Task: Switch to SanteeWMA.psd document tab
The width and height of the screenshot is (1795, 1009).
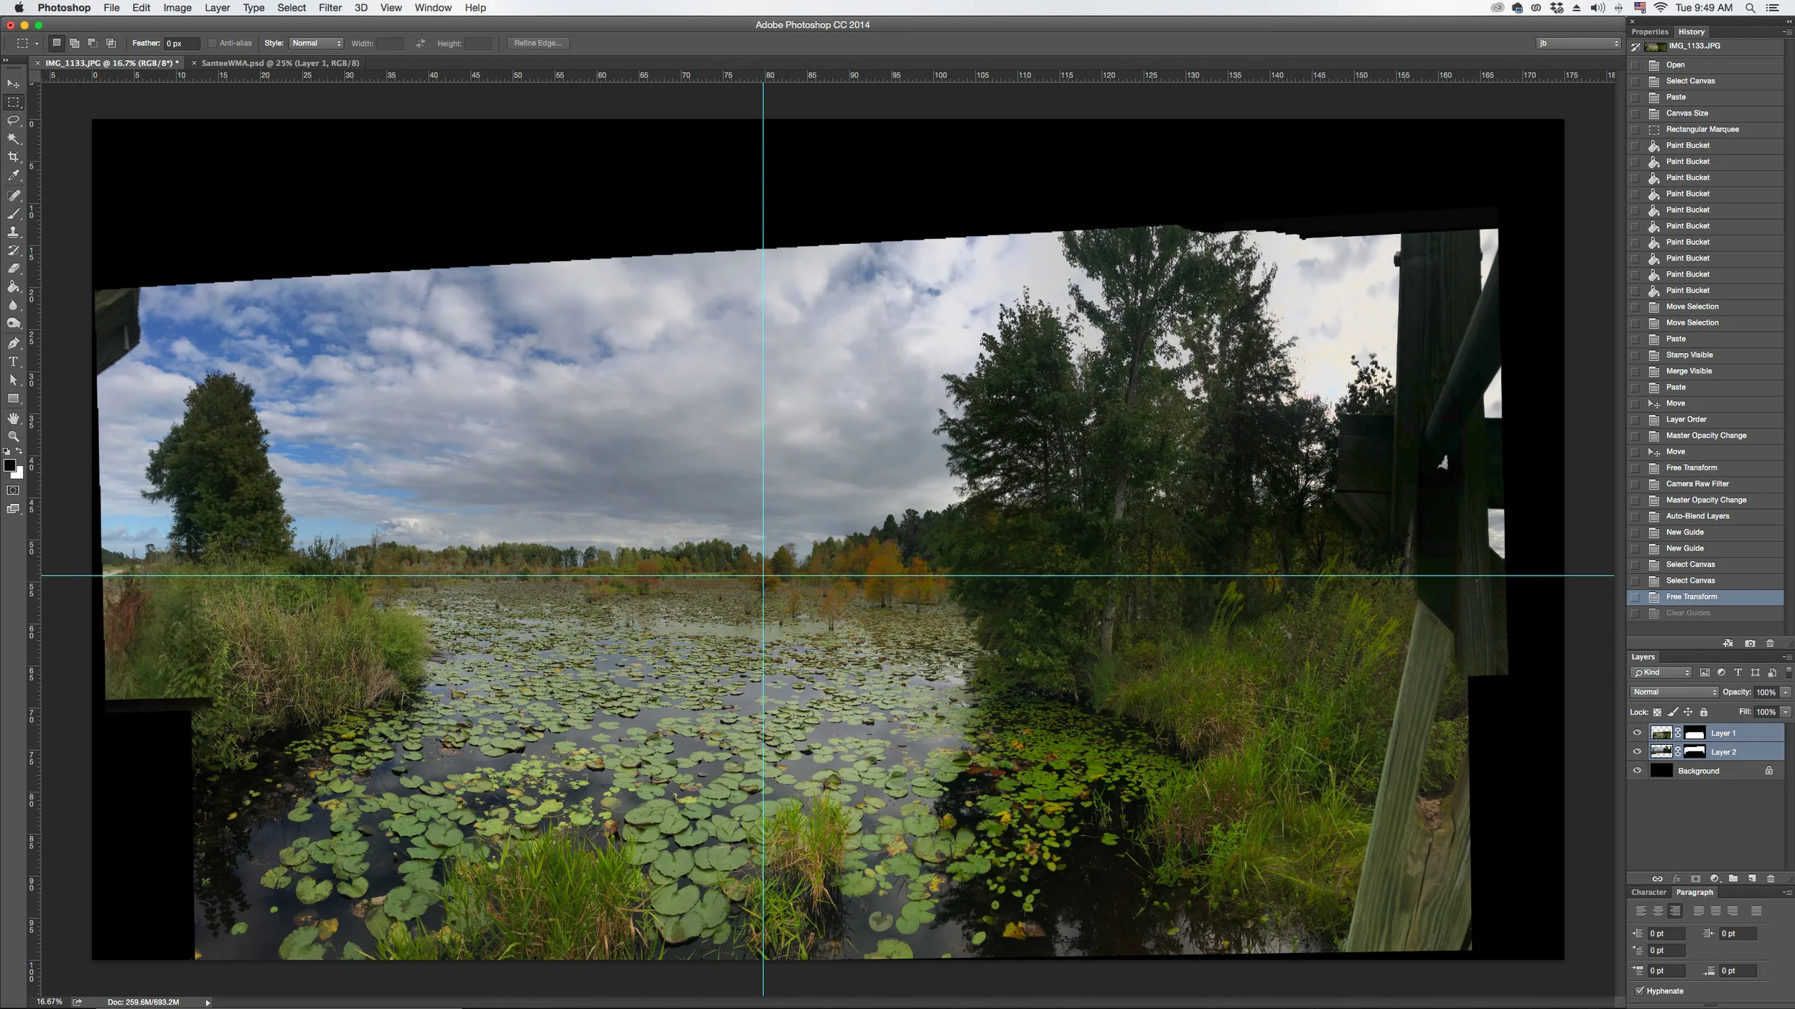Action: click(x=280, y=63)
